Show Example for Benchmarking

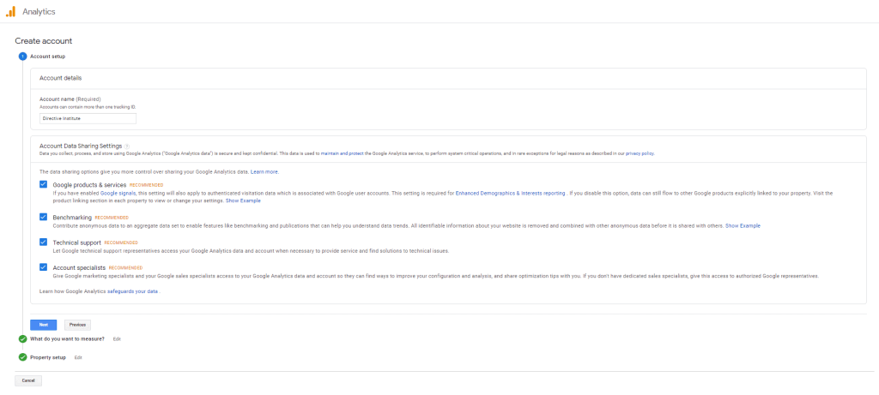(x=743, y=225)
